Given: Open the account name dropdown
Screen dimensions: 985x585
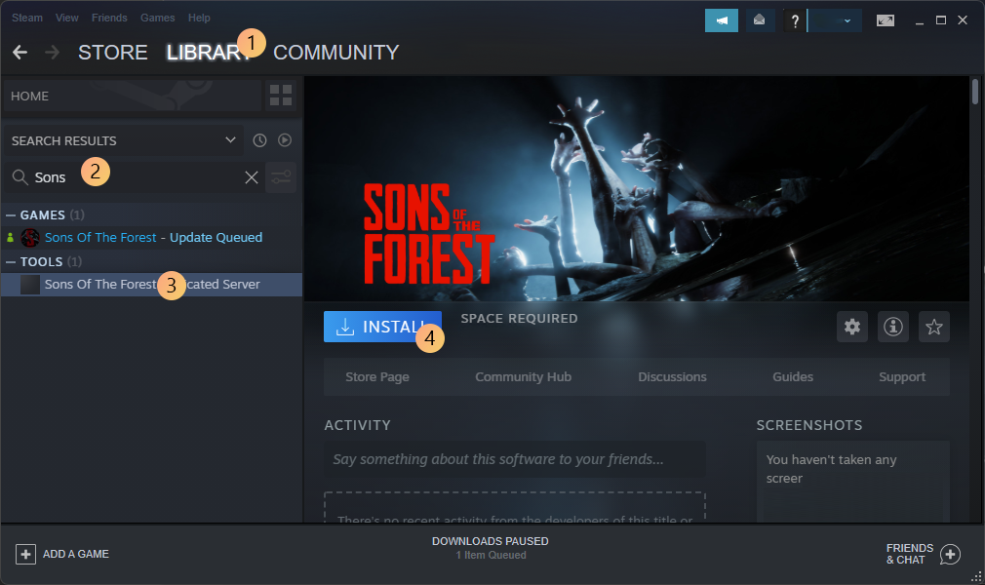Looking at the screenshot, I should (x=834, y=20).
